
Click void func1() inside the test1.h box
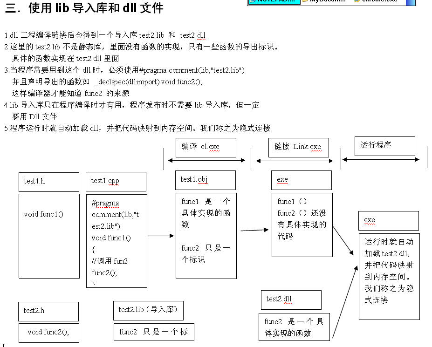pyautogui.click(x=43, y=214)
